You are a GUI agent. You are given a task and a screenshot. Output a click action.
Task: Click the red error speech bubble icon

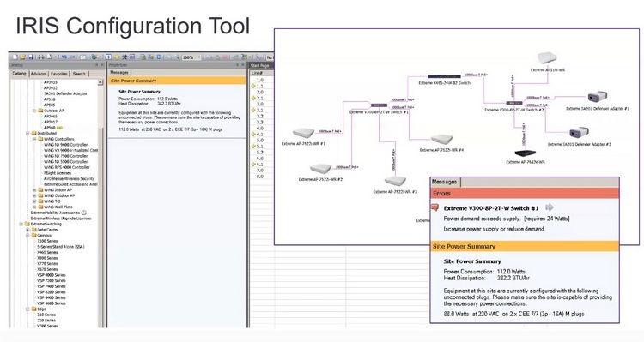435,207
